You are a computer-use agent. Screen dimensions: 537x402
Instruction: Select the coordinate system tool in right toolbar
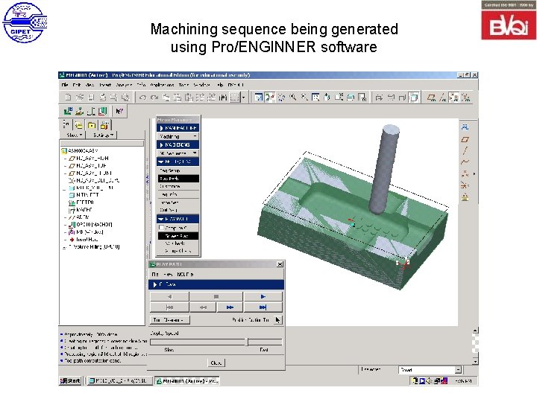[465, 185]
